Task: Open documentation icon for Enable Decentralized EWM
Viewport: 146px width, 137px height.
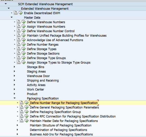Action: click(x=16, y=13)
